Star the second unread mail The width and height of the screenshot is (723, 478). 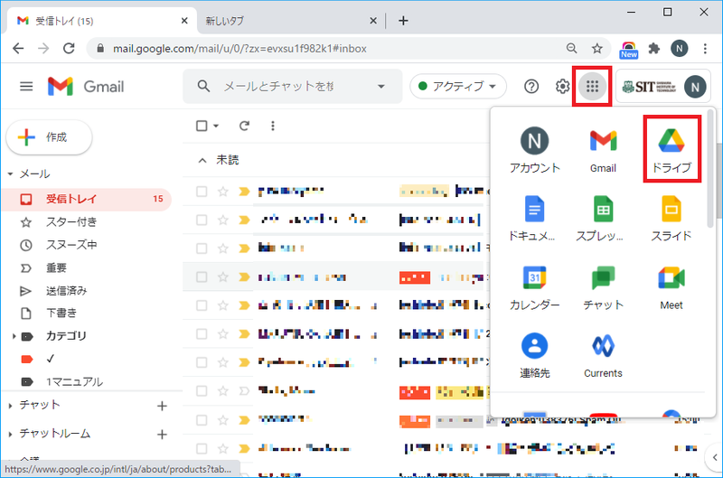pyautogui.click(x=223, y=220)
